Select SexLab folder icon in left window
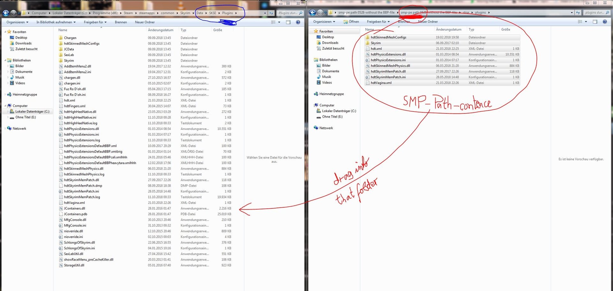The image size is (613, 291). tap(61, 55)
